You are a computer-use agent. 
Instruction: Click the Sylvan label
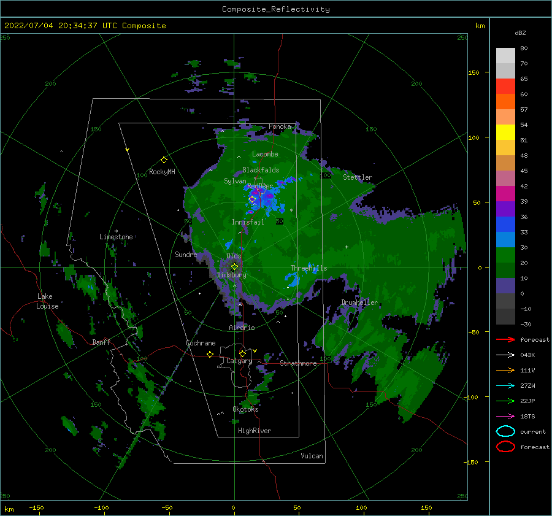point(235,181)
